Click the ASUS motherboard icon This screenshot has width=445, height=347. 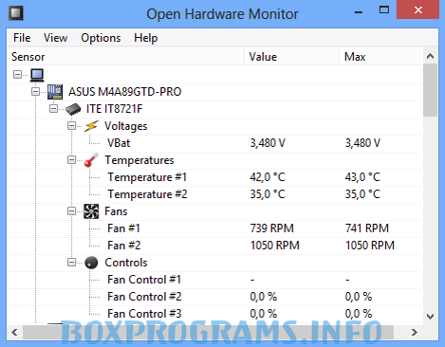55,92
